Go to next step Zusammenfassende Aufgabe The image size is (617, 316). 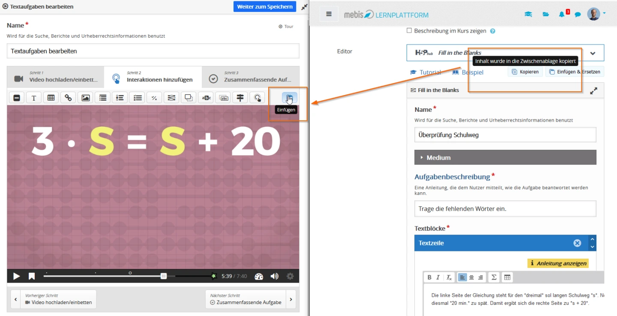[251, 299]
